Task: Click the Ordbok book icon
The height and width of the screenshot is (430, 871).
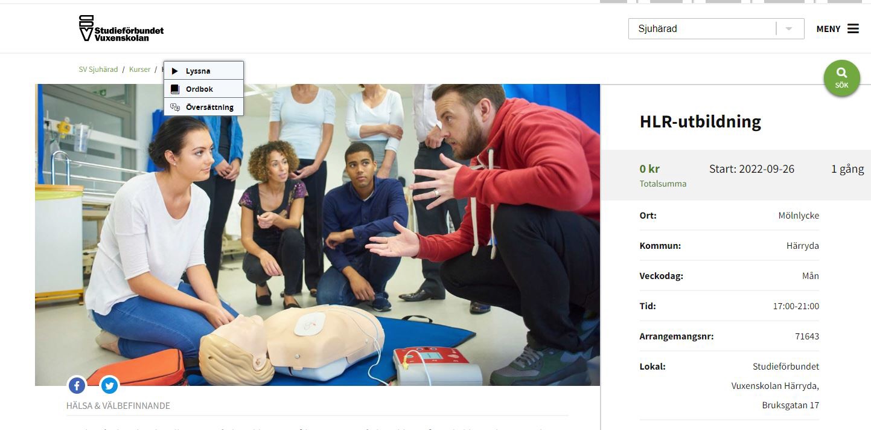Action: tap(175, 89)
